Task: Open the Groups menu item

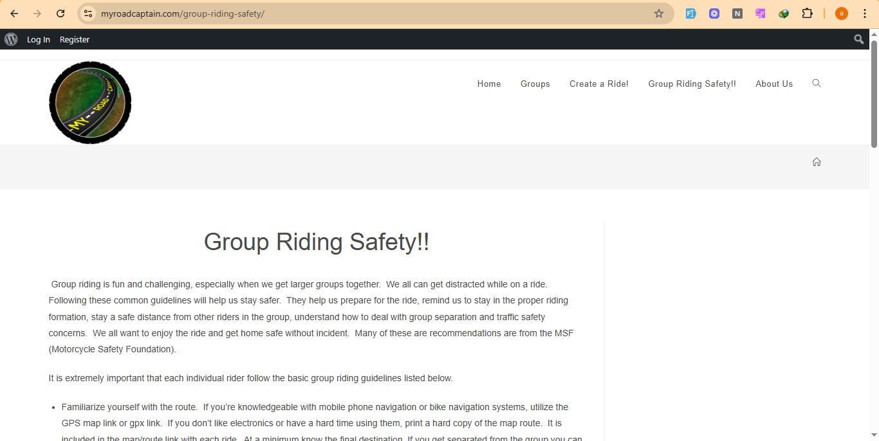Action: [535, 84]
